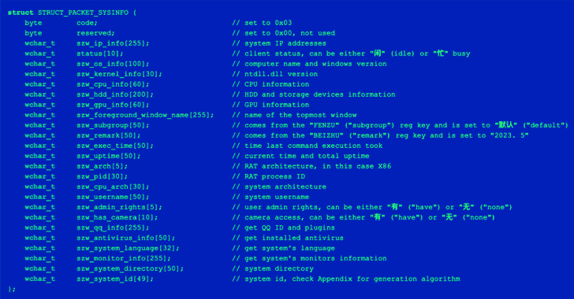Select the szw_exec_time[50] field

pos(115,146)
